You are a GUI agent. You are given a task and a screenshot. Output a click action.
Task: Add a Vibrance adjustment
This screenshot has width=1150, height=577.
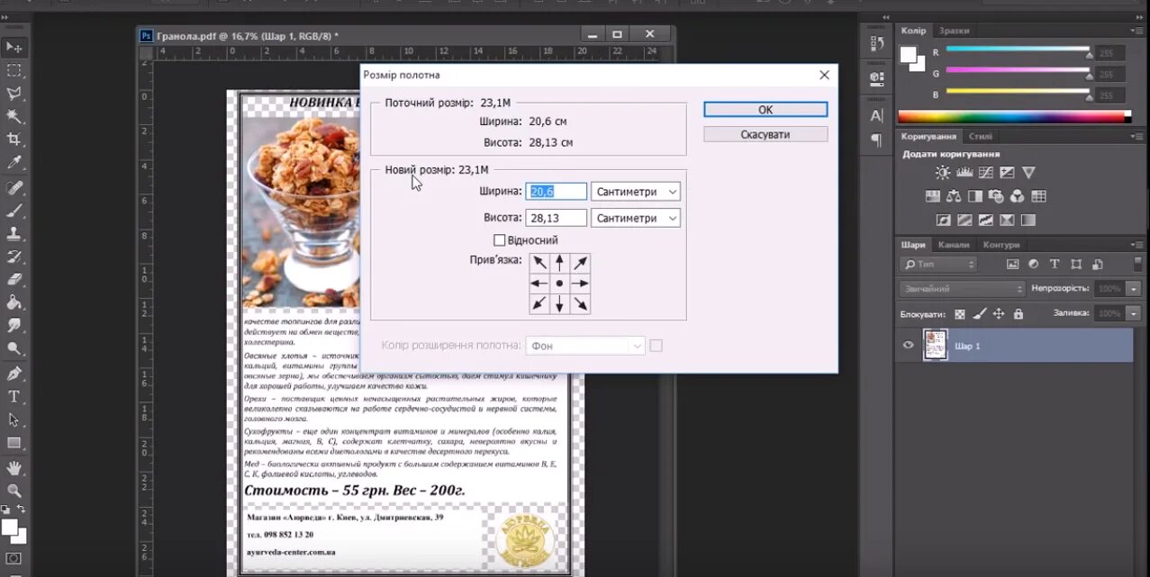click(1028, 173)
